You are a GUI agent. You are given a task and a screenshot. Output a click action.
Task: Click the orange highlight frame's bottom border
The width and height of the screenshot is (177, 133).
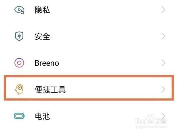(x=88, y=100)
